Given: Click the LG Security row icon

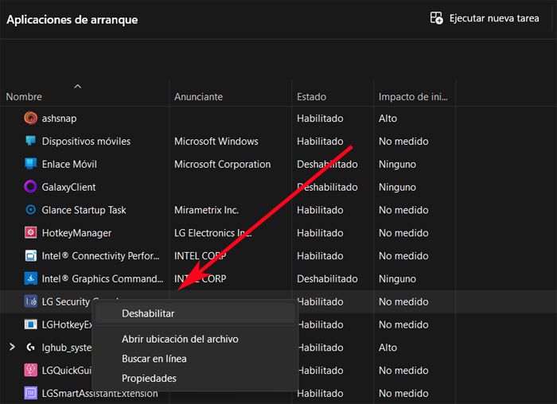Looking at the screenshot, I should [x=30, y=301].
